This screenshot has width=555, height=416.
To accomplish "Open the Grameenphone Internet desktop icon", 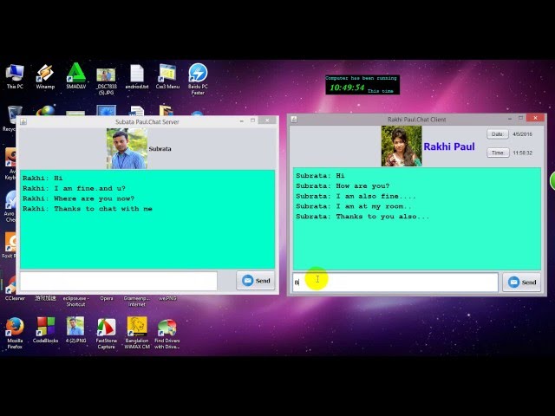I will click(x=137, y=301).
